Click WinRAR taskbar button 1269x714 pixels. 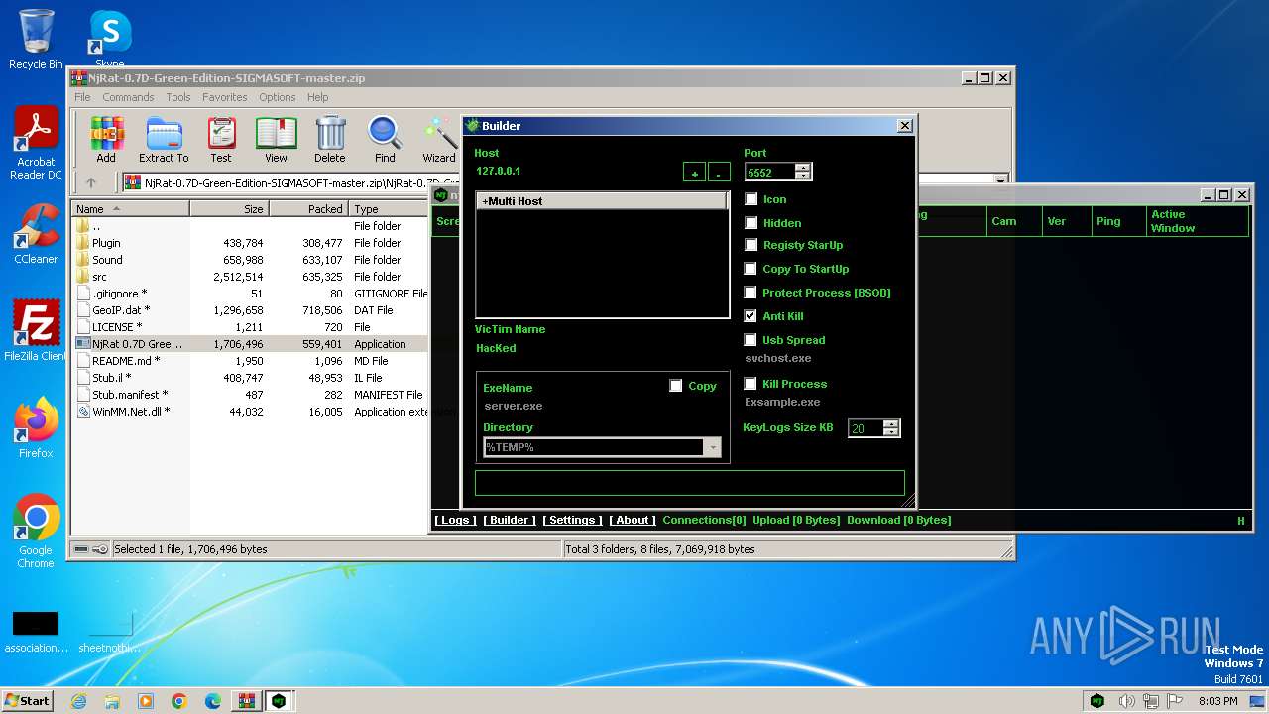click(246, 701)
